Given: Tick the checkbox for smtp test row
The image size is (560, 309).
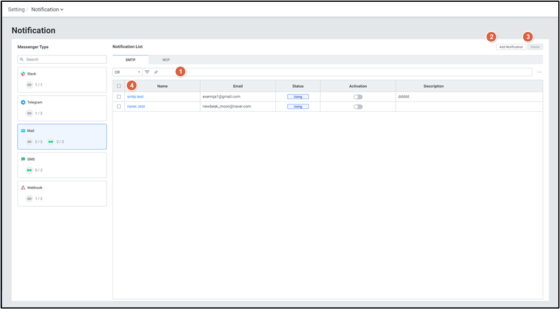Looking at the screenshot, I should [x=119, y=97].
